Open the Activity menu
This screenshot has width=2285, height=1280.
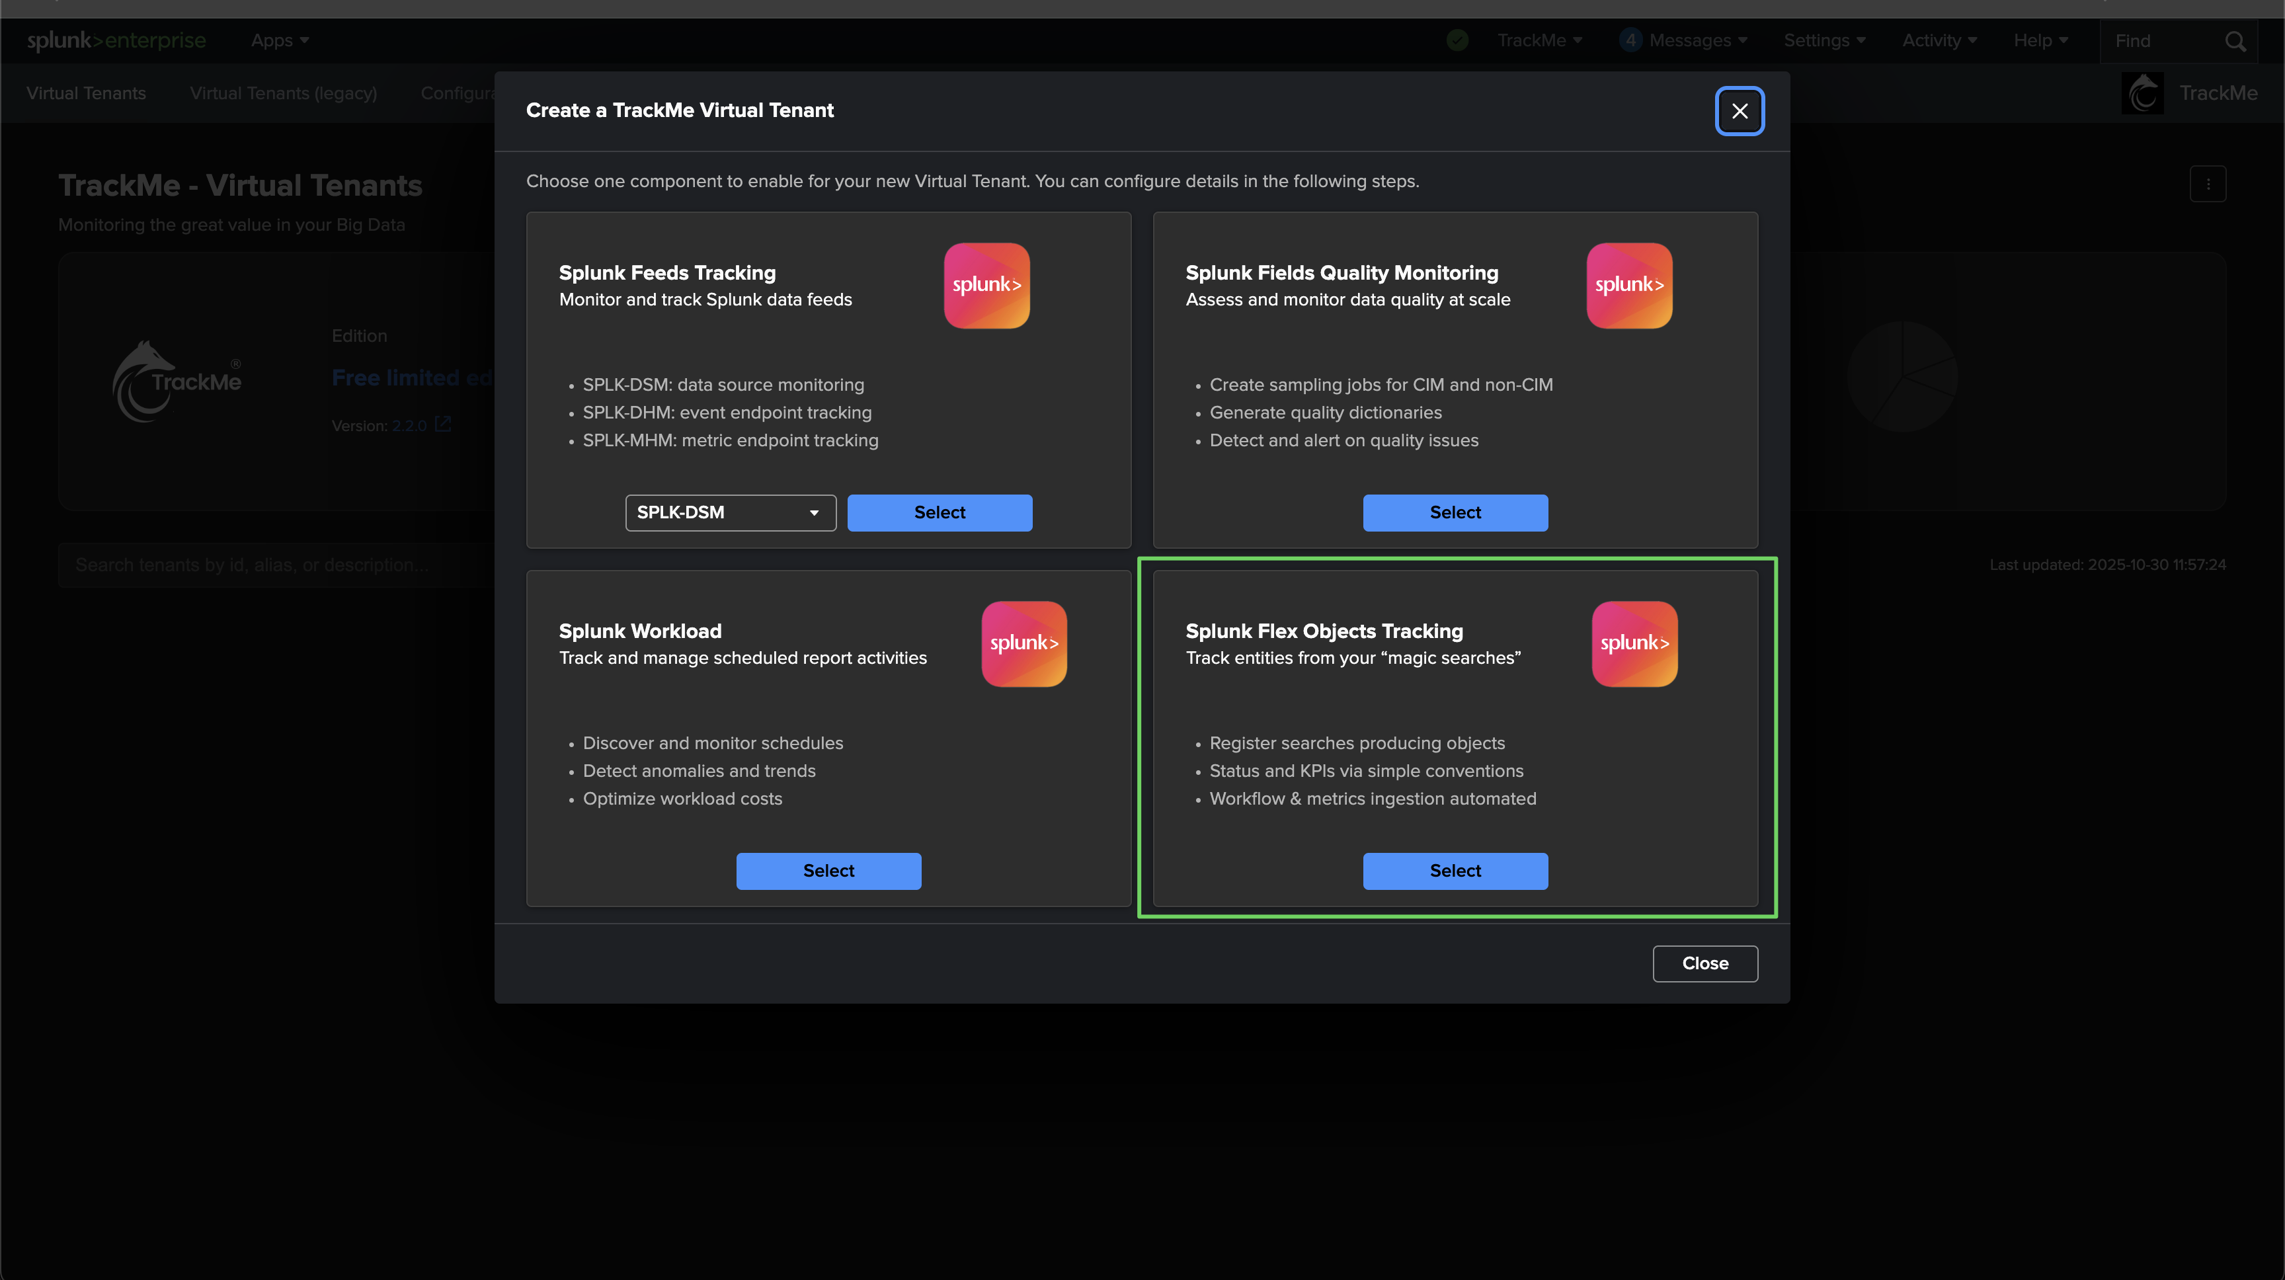coord(1939,41)
